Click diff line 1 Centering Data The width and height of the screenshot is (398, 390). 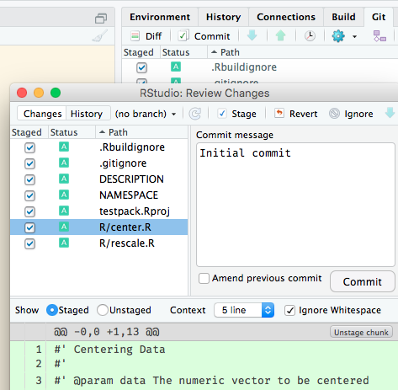[204, 350]
